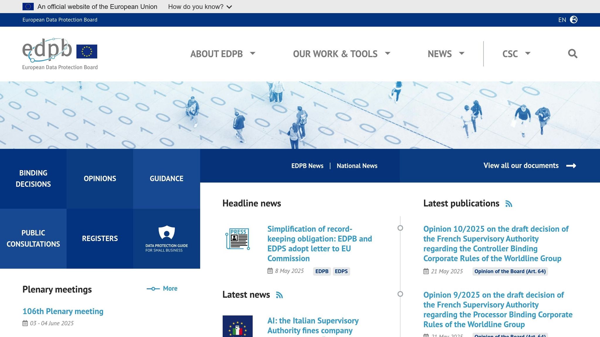This screenshot has width=600, height=337.
Task: Click the More link connector icon
Action: pos(153,289)
